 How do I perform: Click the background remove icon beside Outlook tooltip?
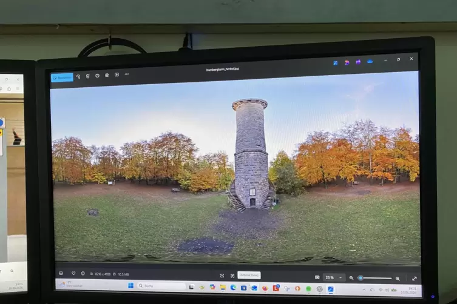click(x=232, y=276)
